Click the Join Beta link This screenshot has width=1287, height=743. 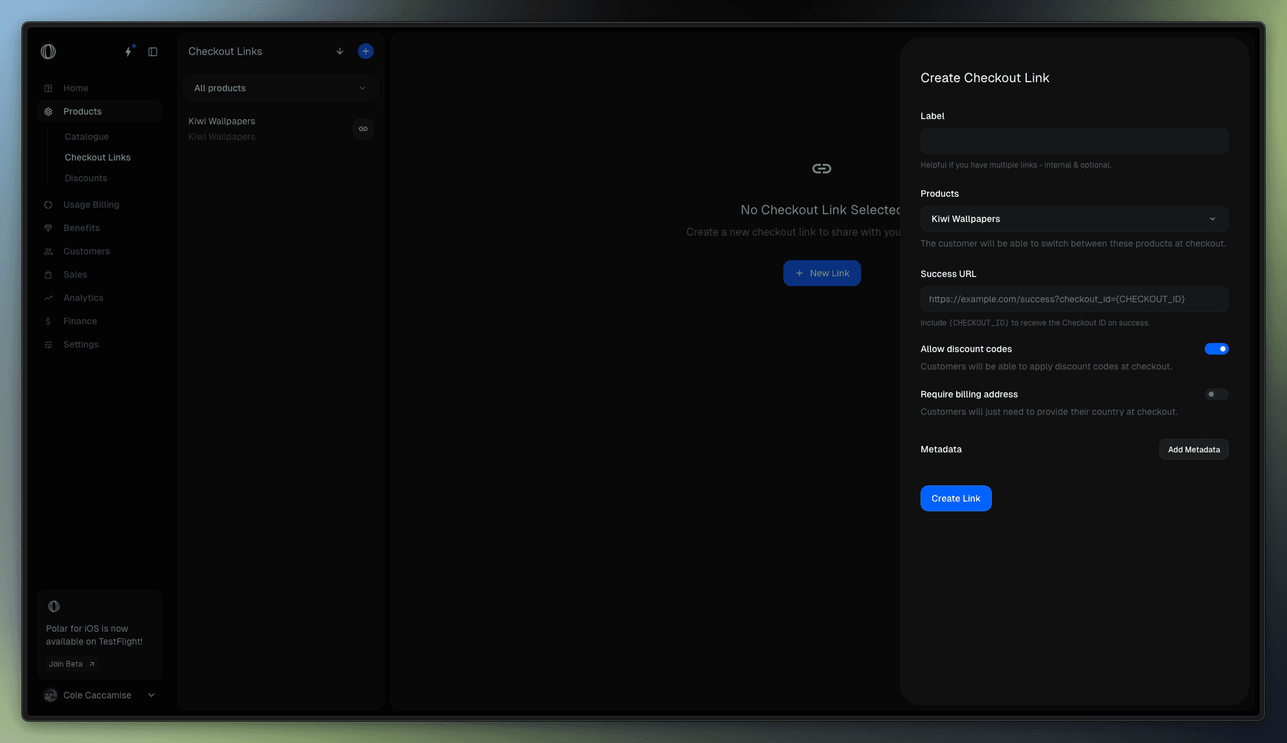pos(72,664)
